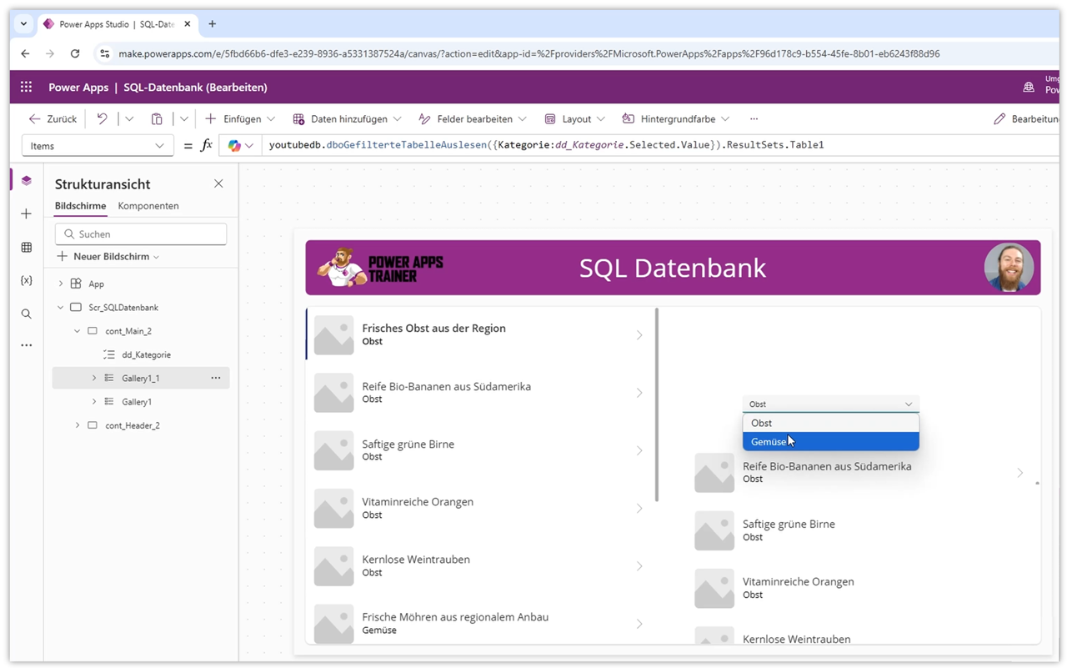
Task: Click the browser reload button
Action: pos(75,53)
